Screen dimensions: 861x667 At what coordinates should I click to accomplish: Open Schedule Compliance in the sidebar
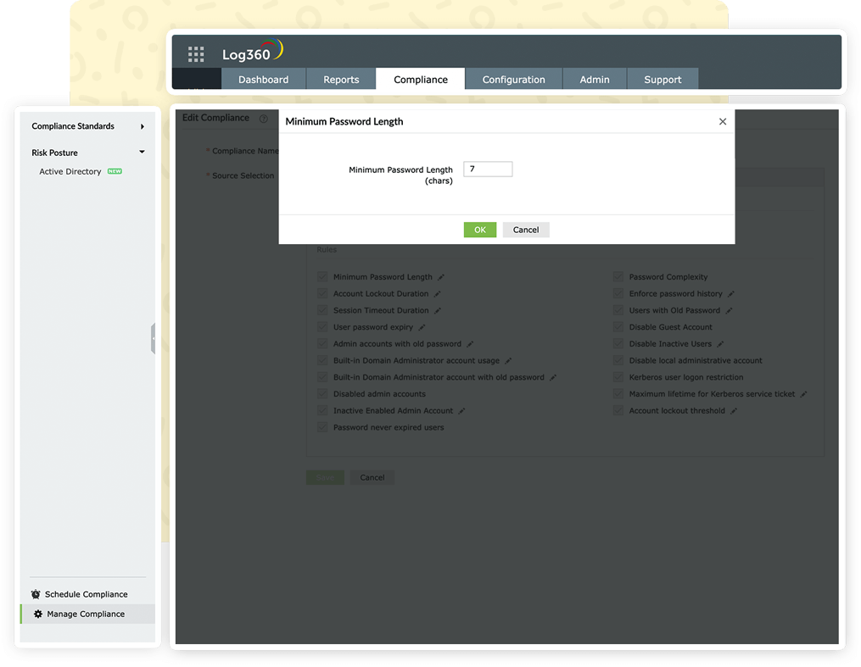pos(87,594)
